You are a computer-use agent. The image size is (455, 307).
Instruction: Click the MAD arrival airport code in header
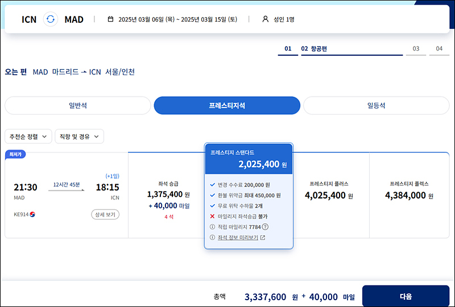click(74, 19)
